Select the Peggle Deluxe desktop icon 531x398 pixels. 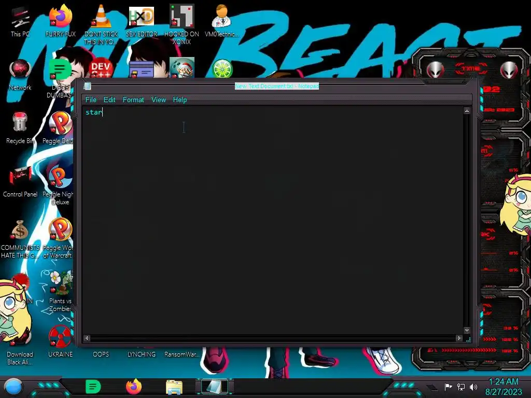tap(60, 128)
